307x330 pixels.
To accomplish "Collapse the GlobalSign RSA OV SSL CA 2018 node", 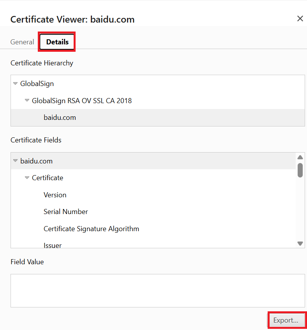I will [x=26, y=100].
